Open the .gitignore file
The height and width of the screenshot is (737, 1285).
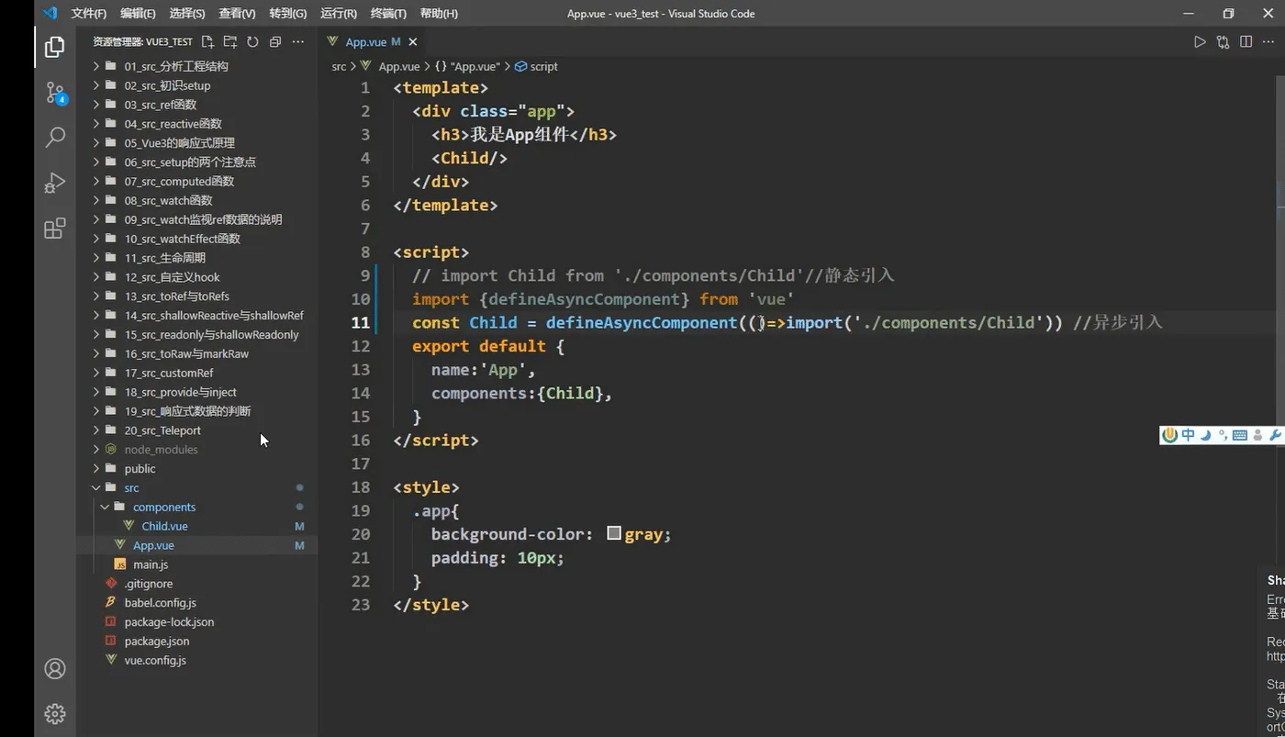coord(196,584)
